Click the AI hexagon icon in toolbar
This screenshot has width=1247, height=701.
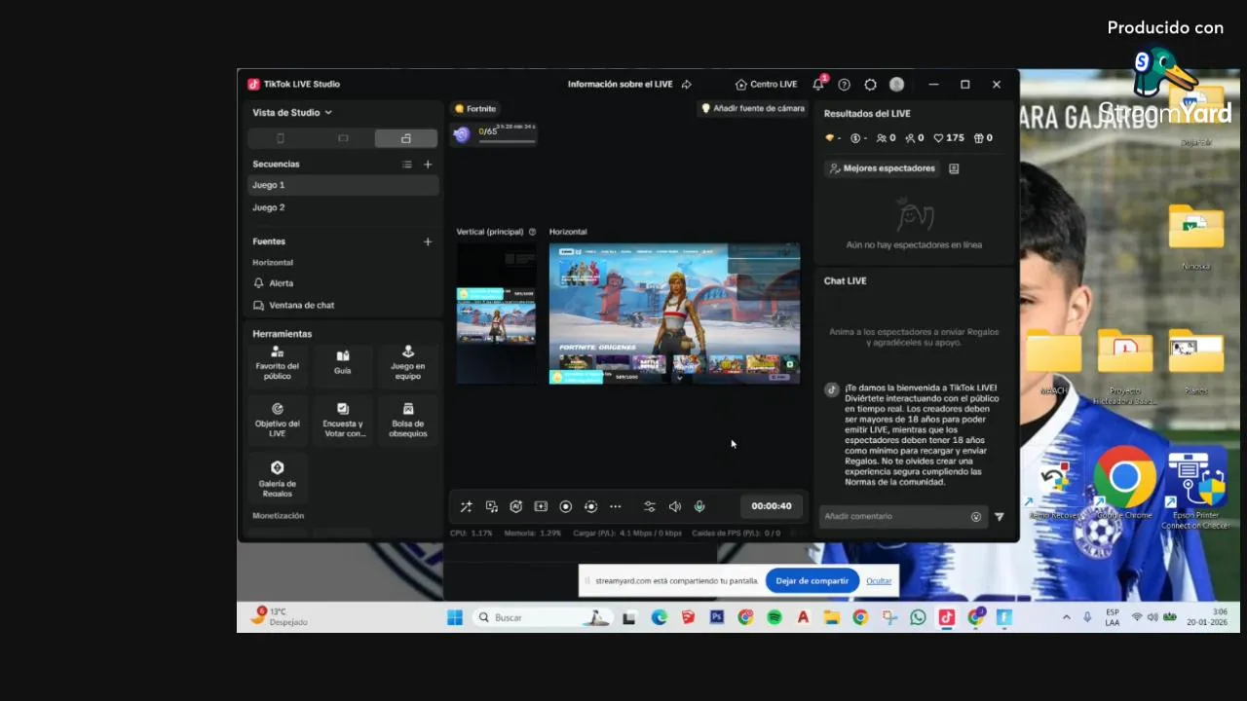point(516,506)
